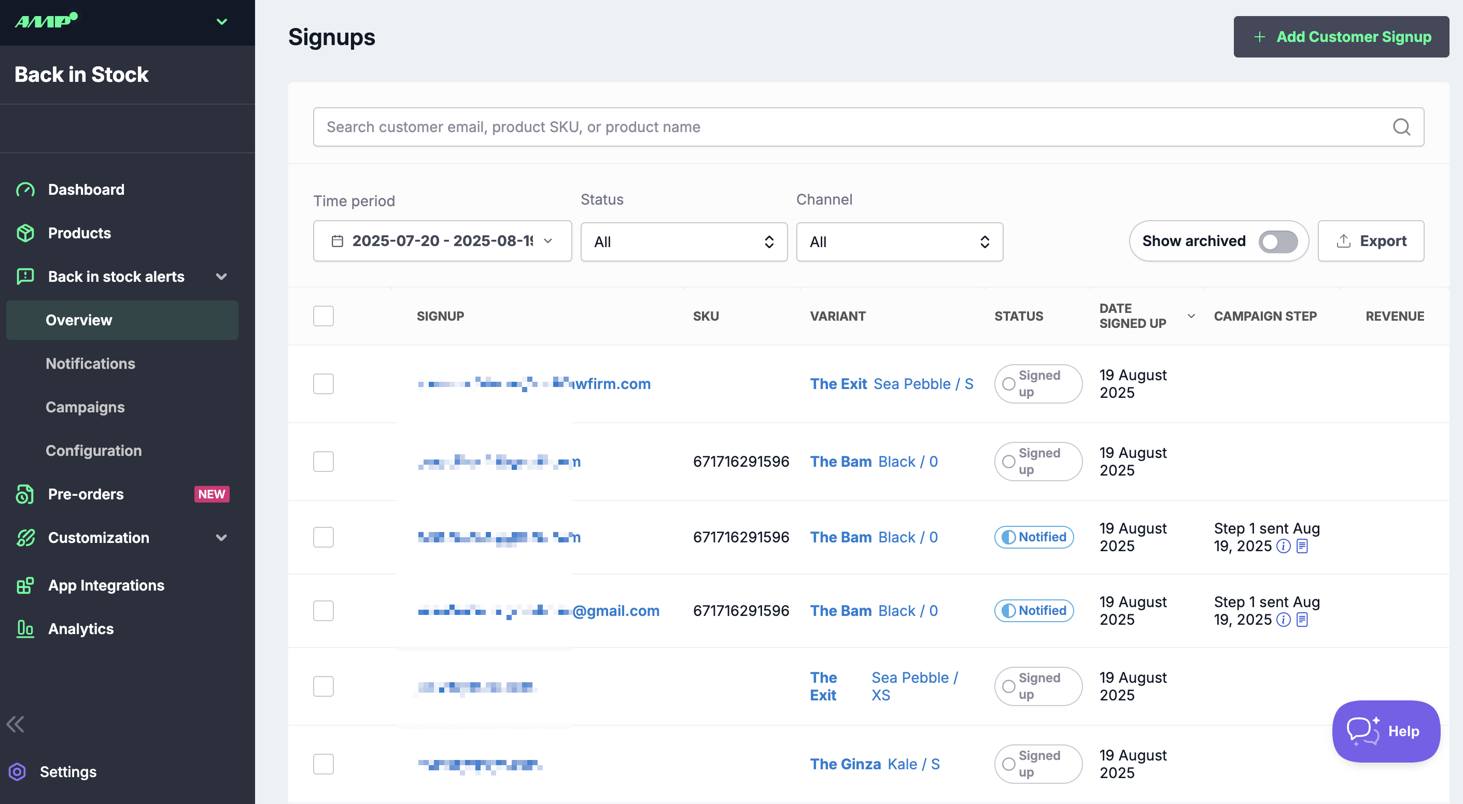The image size is (1463, 804).
Task: Check the checkbox for the gmail.com signup row
Action: pyautogui.click(x=323, y=611)
